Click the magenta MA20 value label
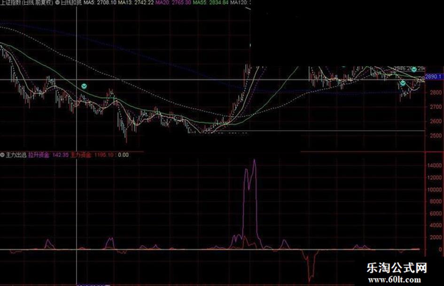 (173, 3)
